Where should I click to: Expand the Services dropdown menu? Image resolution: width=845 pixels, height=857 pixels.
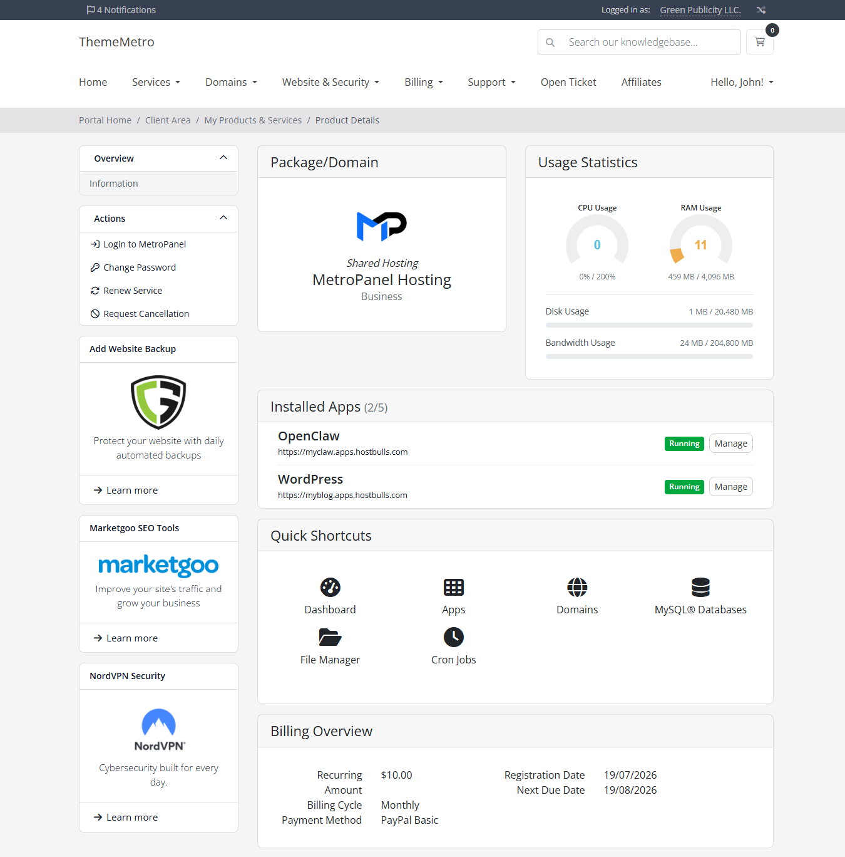[156, 82]
